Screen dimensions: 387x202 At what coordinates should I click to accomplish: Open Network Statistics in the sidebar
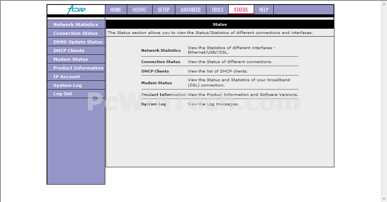(x=76, y=25)
